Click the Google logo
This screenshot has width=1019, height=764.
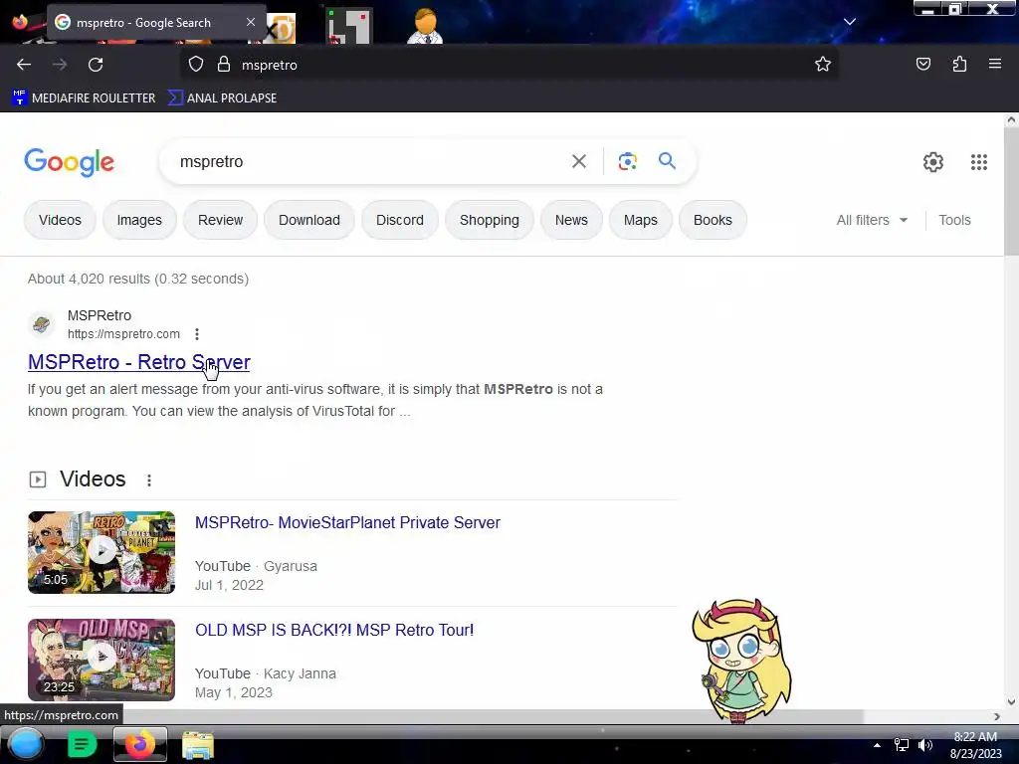pyautogui.click(x=69, y=162)
